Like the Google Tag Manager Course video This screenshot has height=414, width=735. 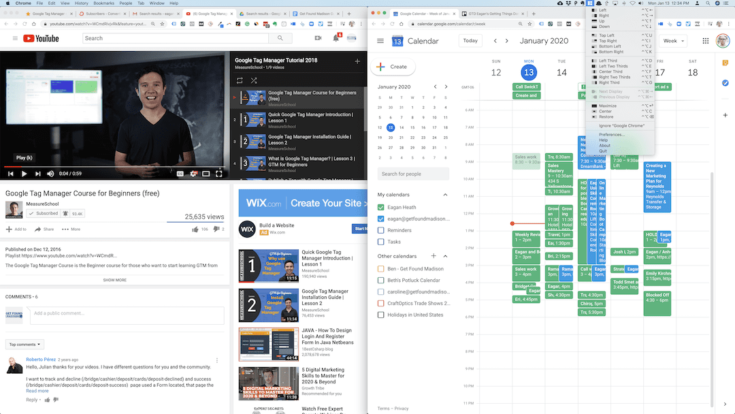coord(195,229)
